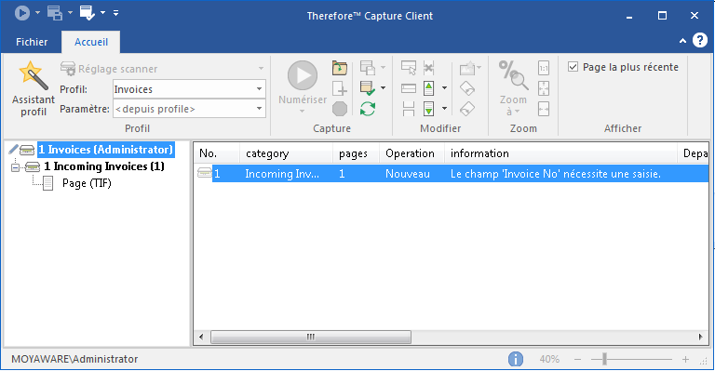715x371 pixels.
Task: Toggle the Page la plus récente checkbox
Action: [573, 67]
